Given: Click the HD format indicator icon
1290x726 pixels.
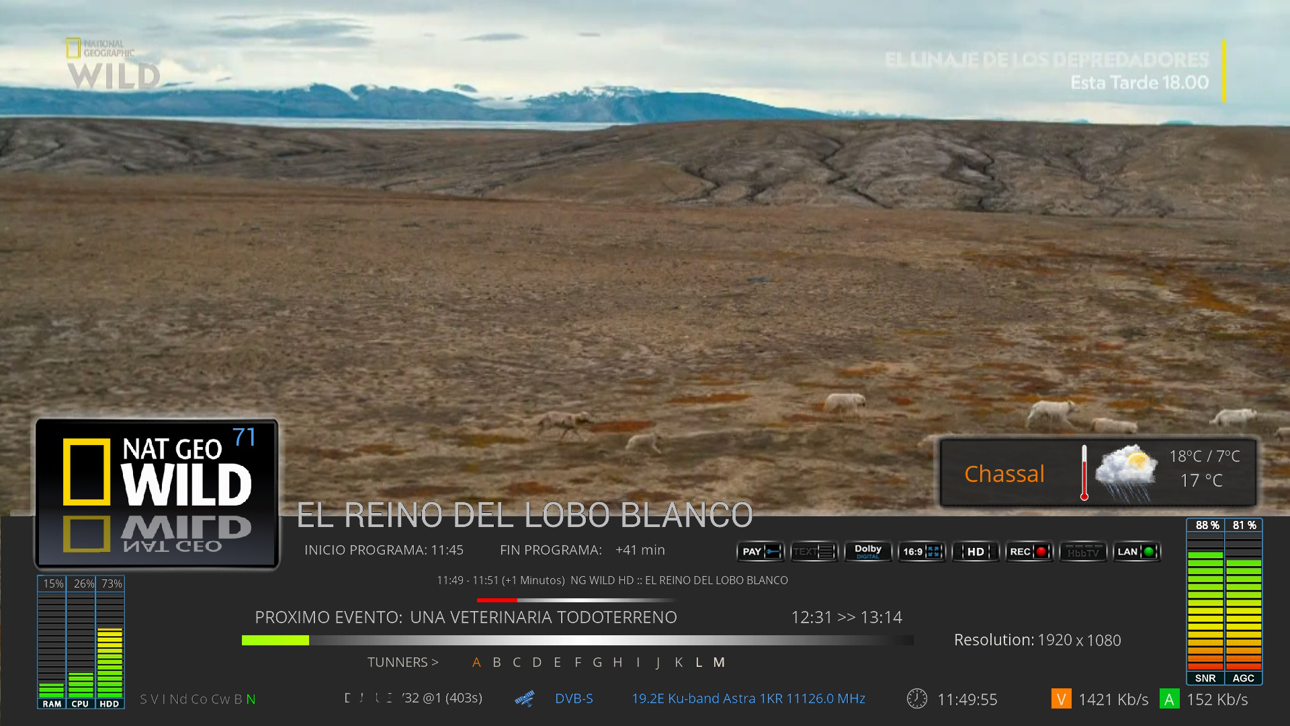Looking at the screenshot, I should click(x=976, y=552).
